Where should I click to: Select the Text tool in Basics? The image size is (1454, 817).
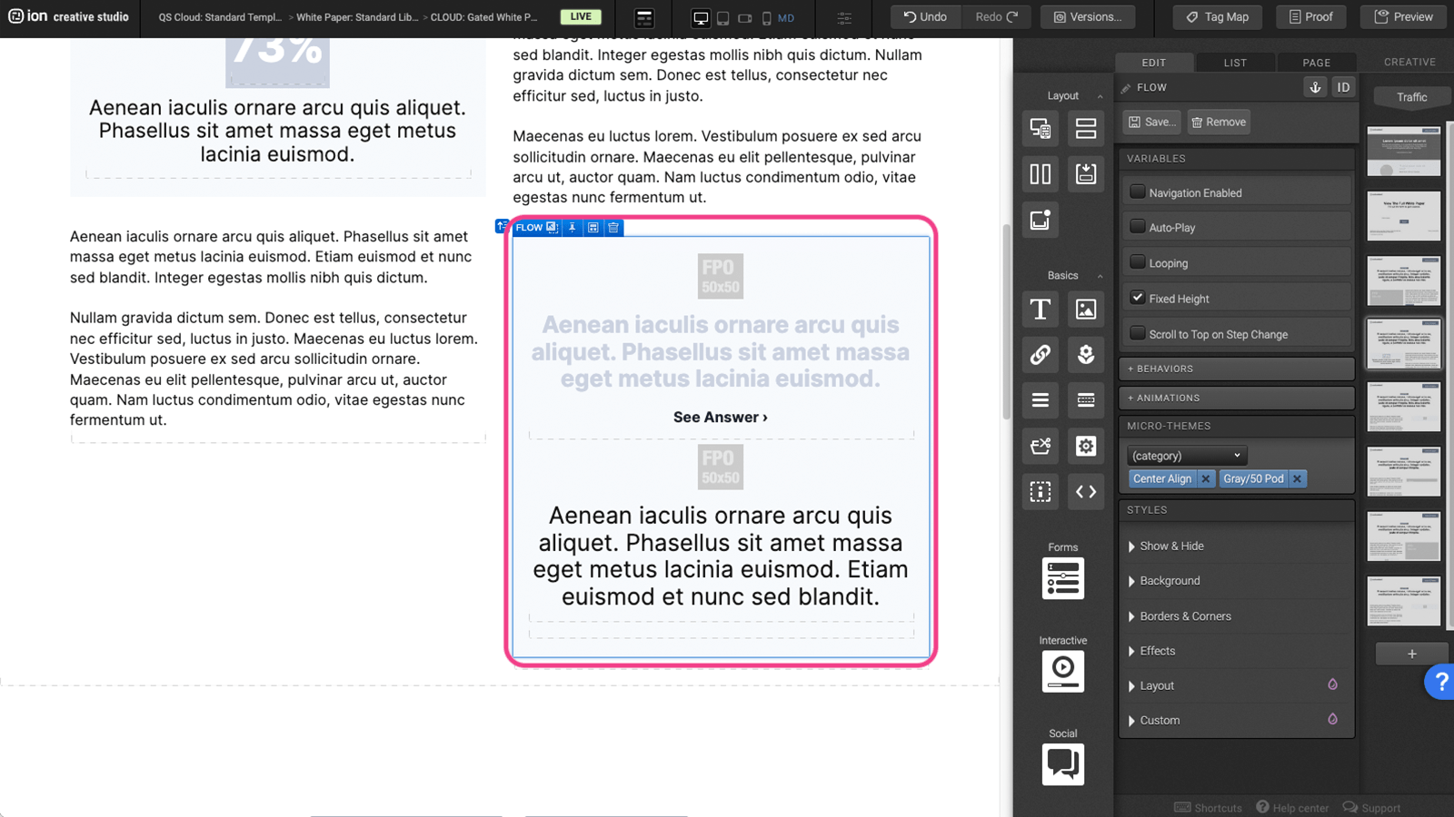(x=1040, y=310)
